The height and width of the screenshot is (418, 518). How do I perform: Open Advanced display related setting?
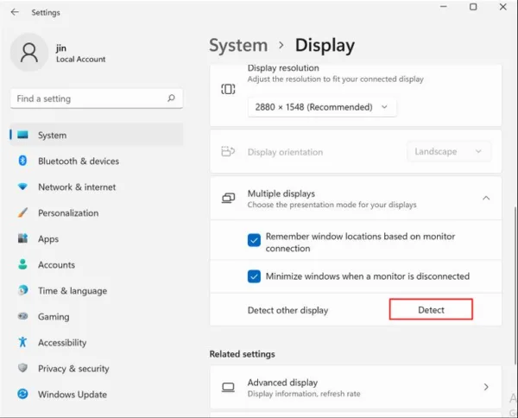point(356,387)
